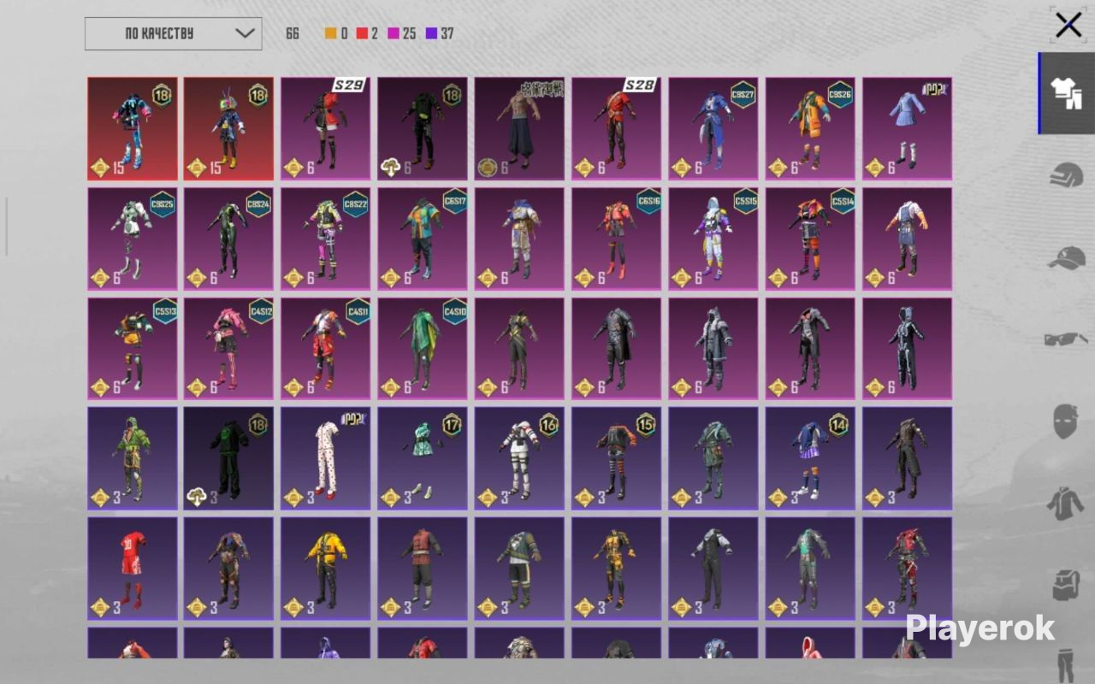Select the hooded outfit labeled C5S15
Screen dimensions: 1095x684
[x=713, y=239]
